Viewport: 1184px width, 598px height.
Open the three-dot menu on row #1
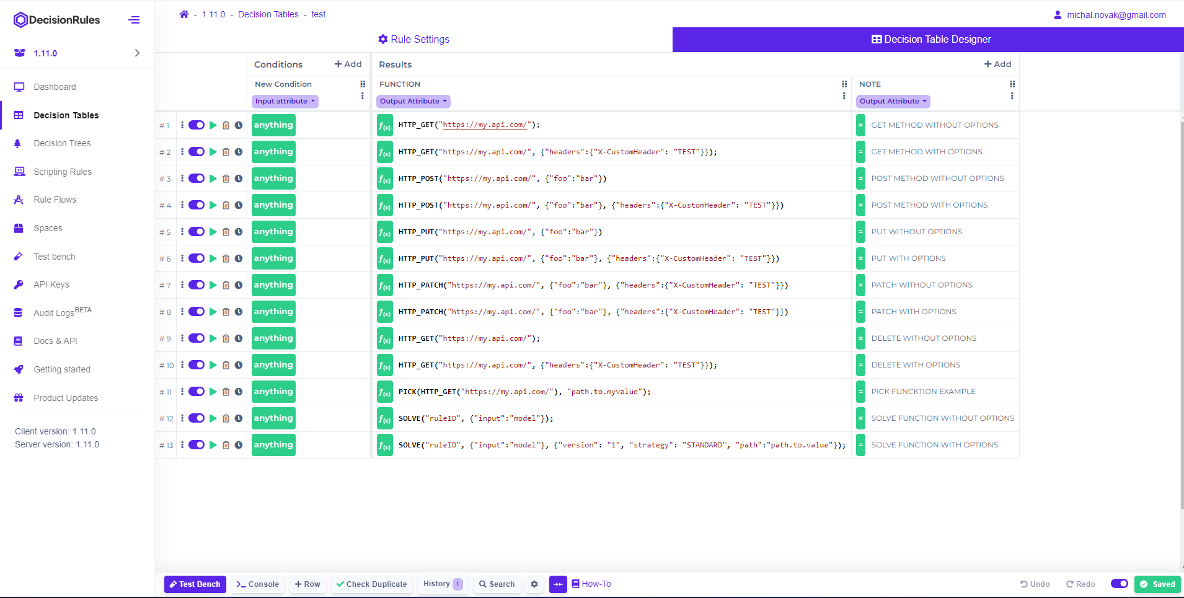(182, 125)
